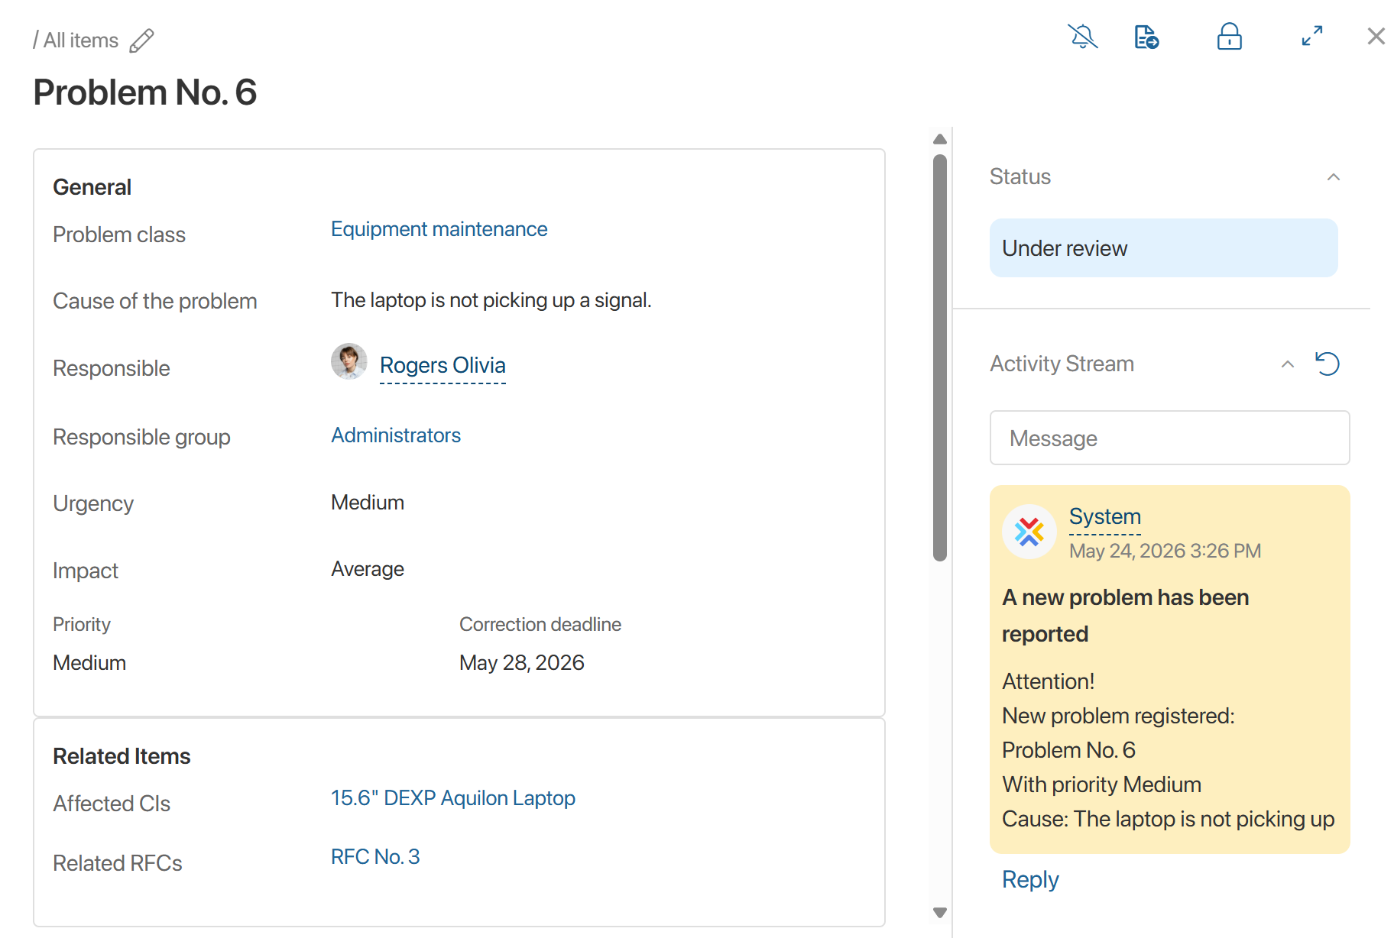Viewport: 1394px width, 938px height.
Task: Click the muted notification bell icon
Action: click(1082, 36)
